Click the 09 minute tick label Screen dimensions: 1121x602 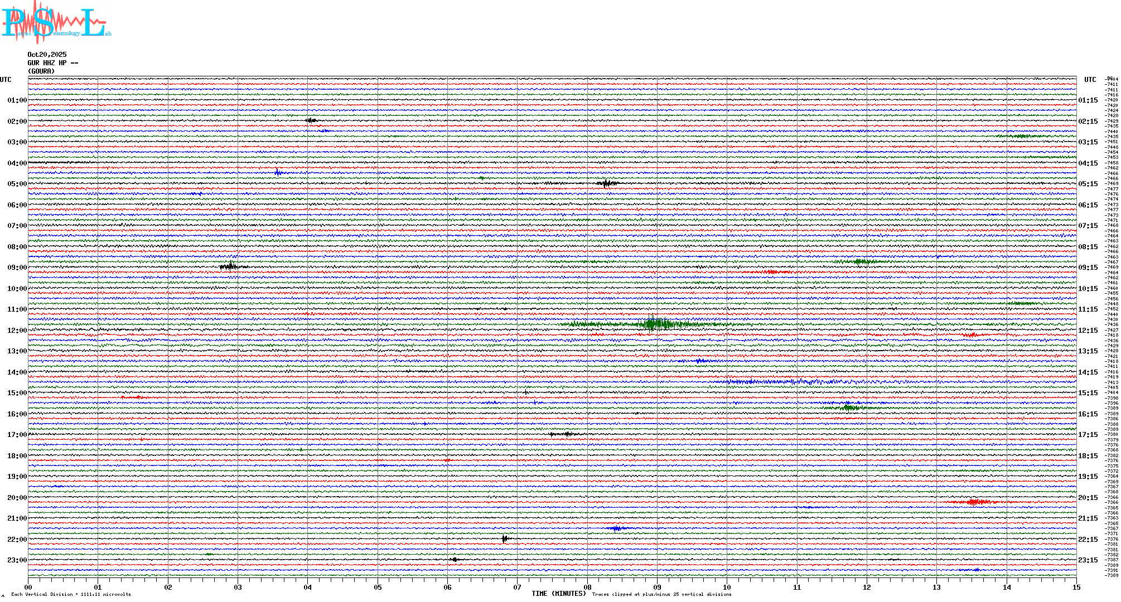tap(657, 587)
